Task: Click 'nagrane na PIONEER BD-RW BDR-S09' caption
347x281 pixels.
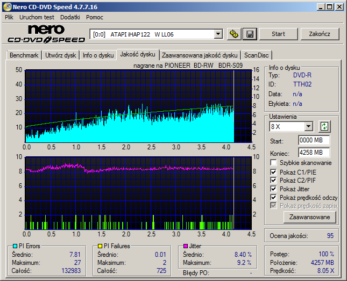Action: point(188,66)
